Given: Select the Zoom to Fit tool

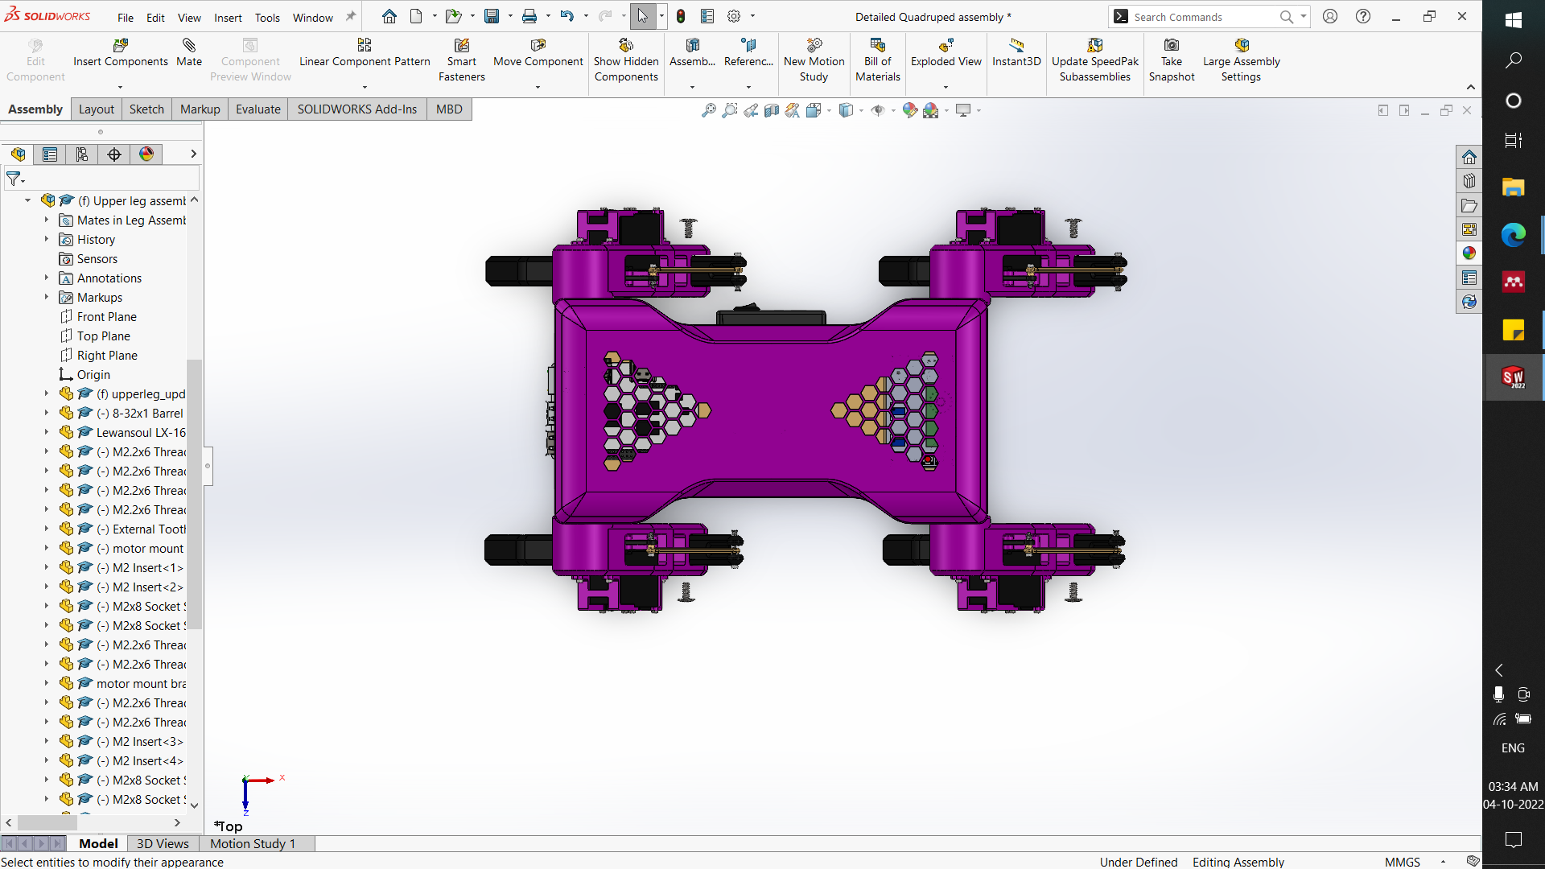Looking at the screenshot, I should coord(709,110).
